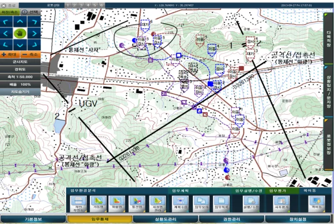Open the 권한관리 tab
Screen dimensions: 334x224
click(231, 219)
